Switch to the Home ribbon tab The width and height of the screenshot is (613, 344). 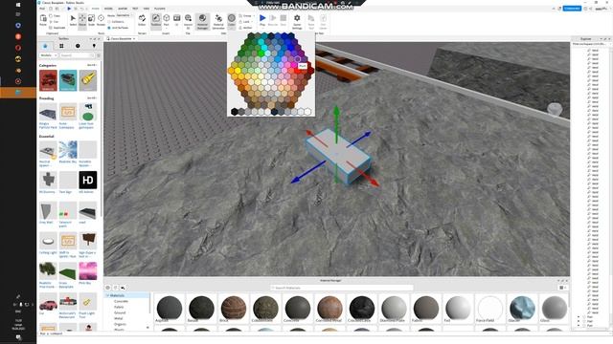[95, 9]
